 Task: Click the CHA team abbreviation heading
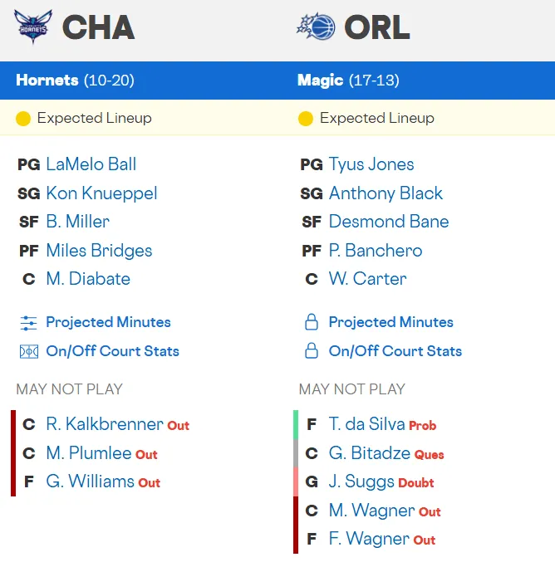pyautogui.click(x=98, y=27)
